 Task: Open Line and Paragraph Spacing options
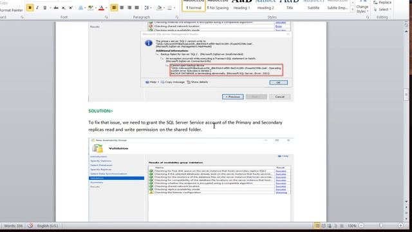point(147,8)
